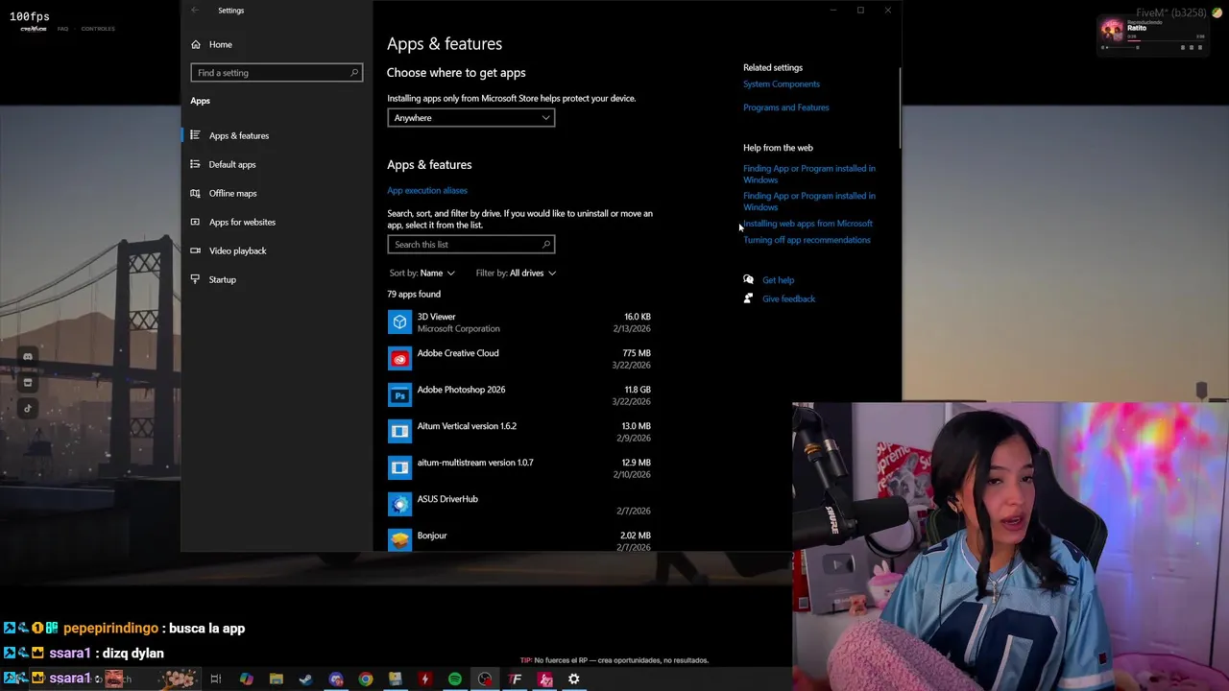This screenshot has height=691, width=1229.
Task: Select Video playback in sidebar
Action: (277, 250)
